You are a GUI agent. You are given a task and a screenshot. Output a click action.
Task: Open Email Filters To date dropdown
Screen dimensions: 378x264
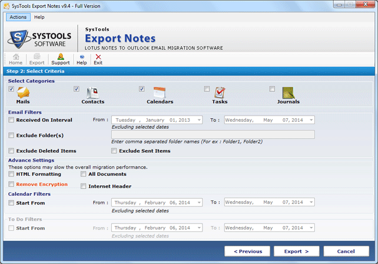(x=311, y=120)
